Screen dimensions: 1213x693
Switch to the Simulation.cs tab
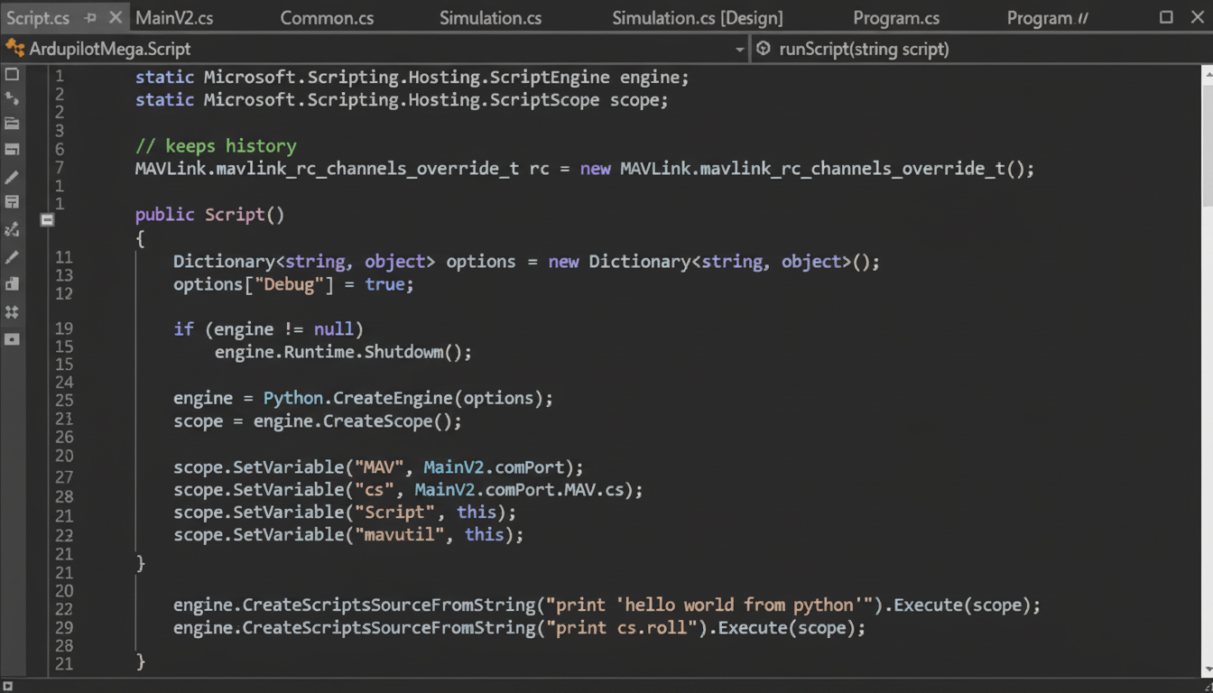(x=490, y=18)
